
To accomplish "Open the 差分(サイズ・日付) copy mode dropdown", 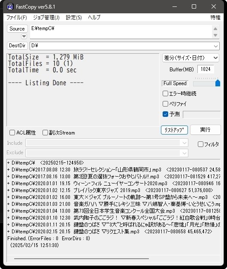I will pyautogui.click(x=191, y=58).
